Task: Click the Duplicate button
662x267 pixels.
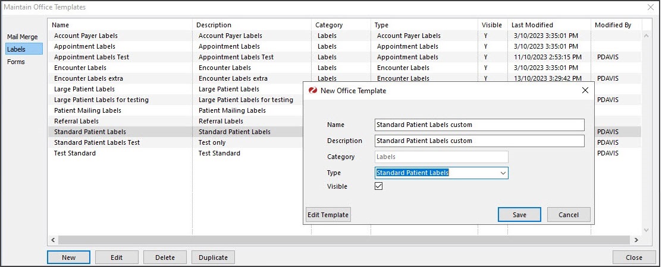Action: [213, 258]
